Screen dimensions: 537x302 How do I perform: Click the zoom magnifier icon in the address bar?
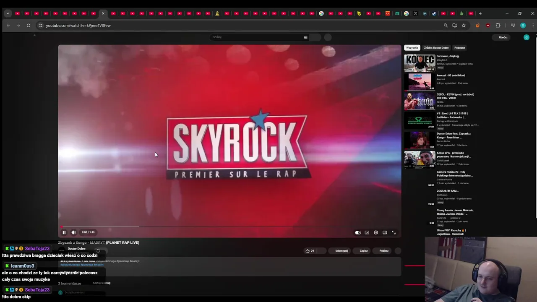coord(446,26)
